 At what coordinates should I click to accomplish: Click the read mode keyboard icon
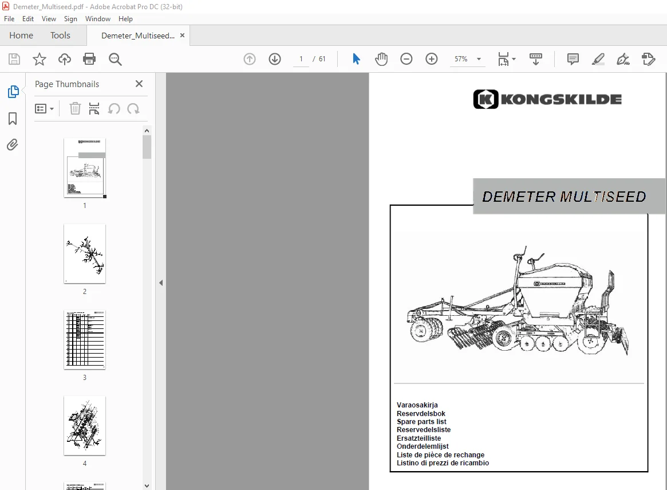[x=535, y=59]
